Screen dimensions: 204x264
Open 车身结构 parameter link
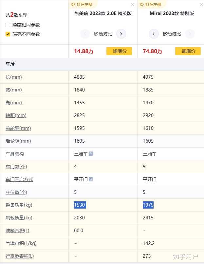(15, 154)
